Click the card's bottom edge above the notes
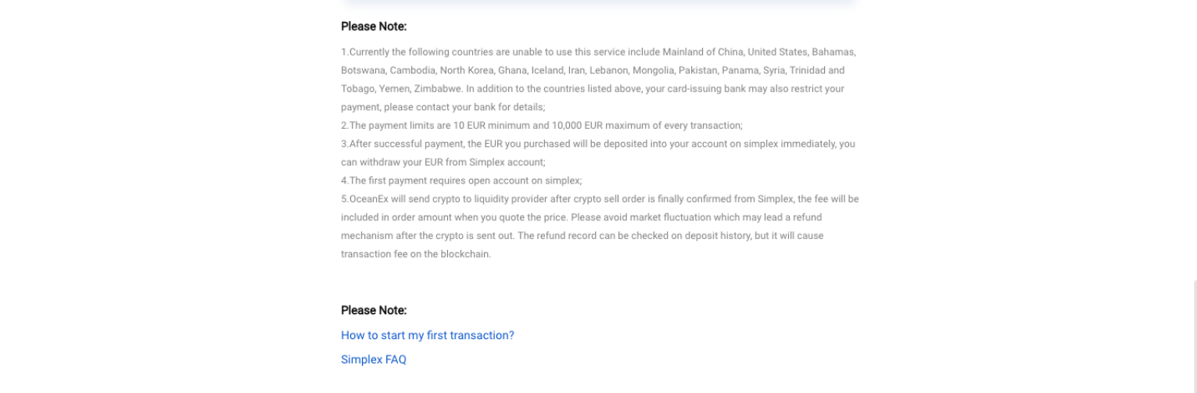This screenshot has height=393, width=1197. coord(599,2)
